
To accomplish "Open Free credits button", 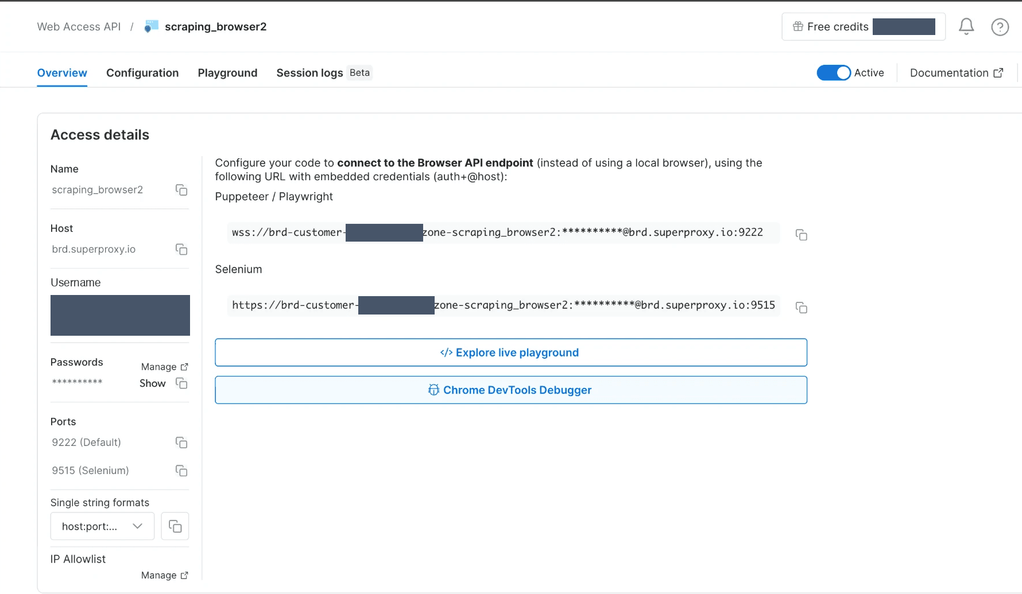I will [x=864, y=27].
